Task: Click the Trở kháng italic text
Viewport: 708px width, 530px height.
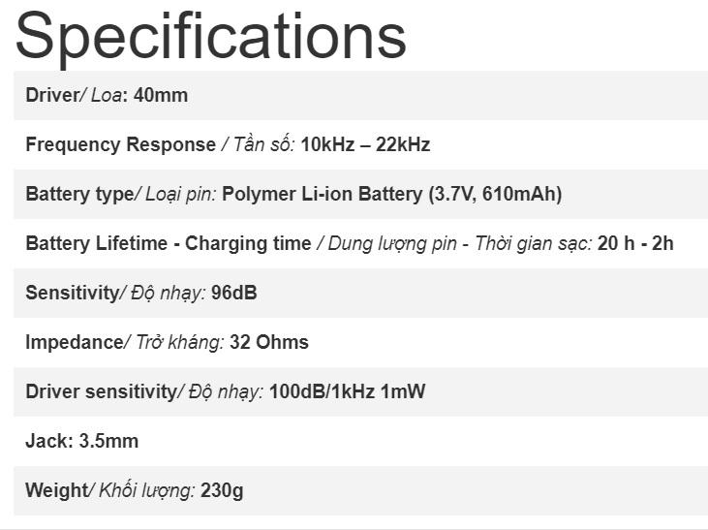Action: point(180,342)
